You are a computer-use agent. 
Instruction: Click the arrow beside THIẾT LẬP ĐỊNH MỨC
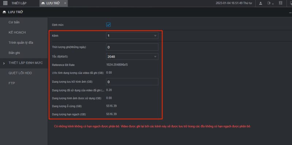click(x=4, y=64)
